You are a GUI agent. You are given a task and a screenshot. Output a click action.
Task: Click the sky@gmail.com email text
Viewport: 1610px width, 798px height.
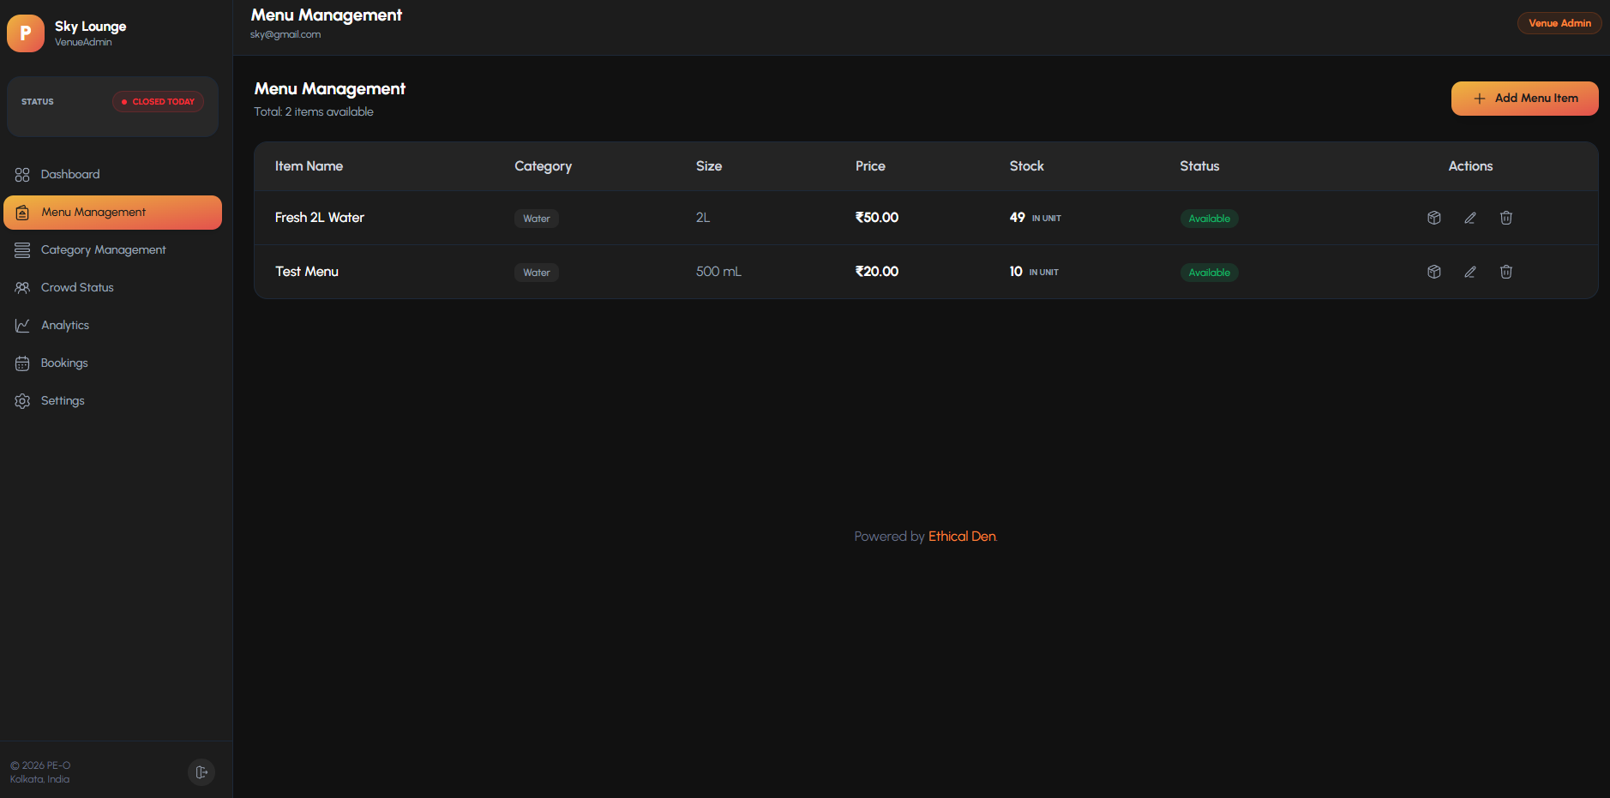285,34
